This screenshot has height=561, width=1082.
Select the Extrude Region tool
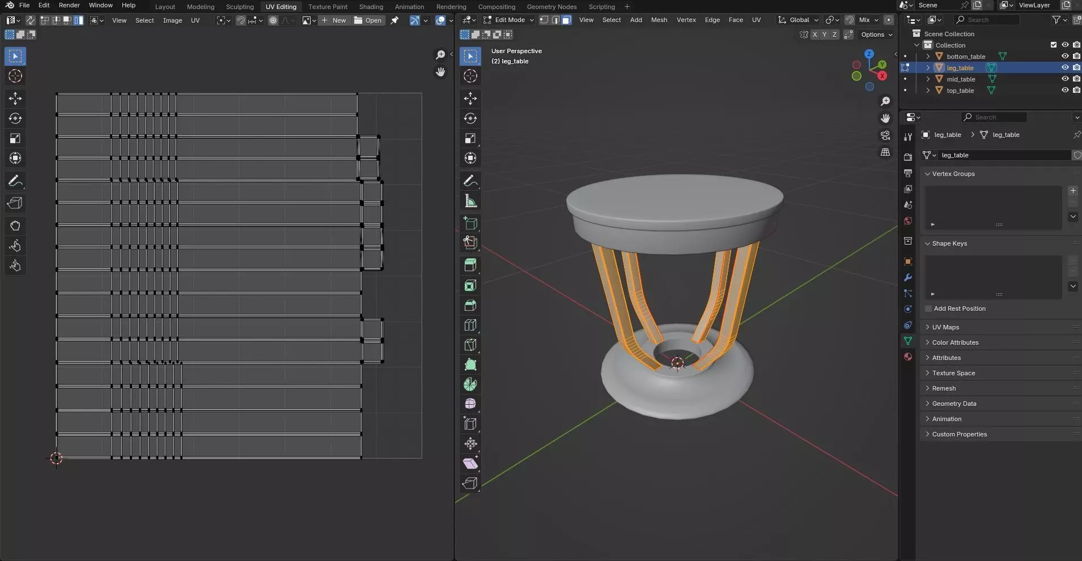[470, 265]
